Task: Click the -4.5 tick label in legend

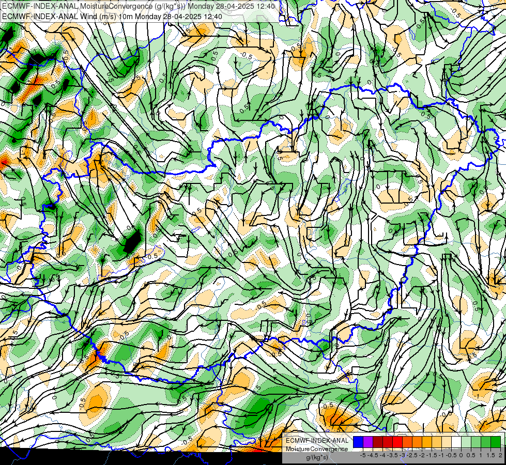Action: click(x=373, y=455)
